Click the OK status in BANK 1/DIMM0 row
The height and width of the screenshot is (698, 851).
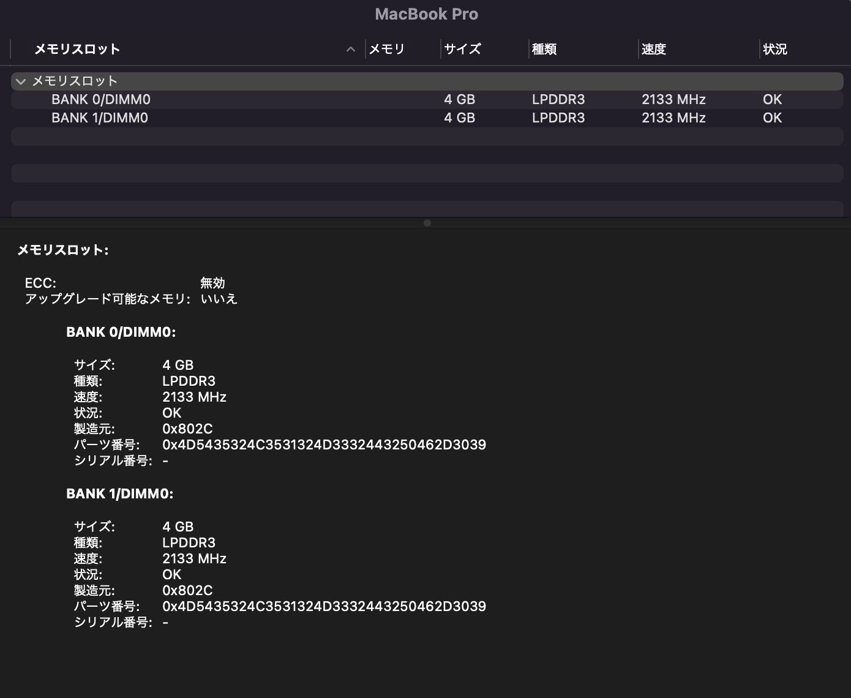tap(773, 118)
